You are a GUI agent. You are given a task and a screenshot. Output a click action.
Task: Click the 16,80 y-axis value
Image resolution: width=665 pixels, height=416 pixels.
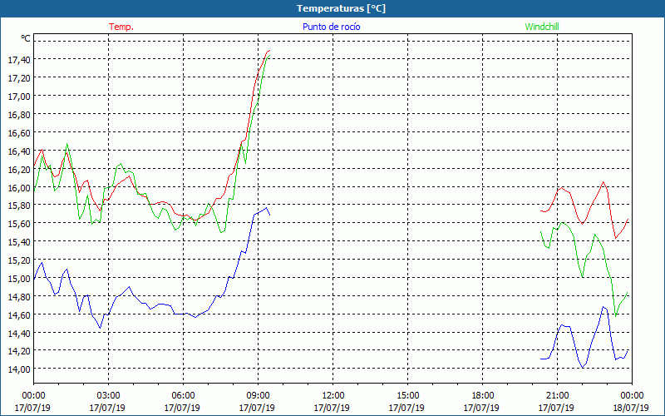point(19,115)
